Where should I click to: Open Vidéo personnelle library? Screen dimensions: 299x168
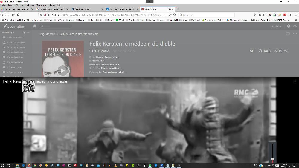(16, 47)
